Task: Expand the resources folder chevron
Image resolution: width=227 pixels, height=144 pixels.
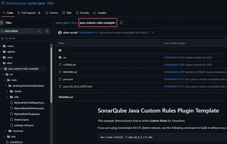Action: 6,131
